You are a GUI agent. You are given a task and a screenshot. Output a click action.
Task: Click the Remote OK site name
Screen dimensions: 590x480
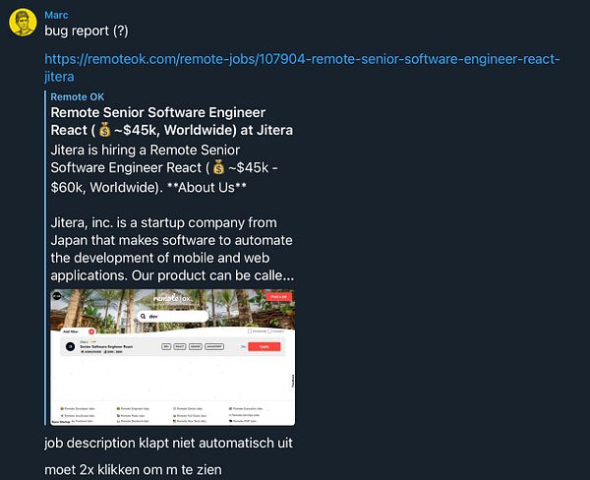point(77,97)
